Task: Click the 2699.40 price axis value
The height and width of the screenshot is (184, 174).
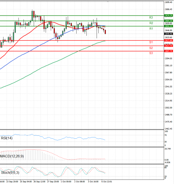Action: (168, 2)
